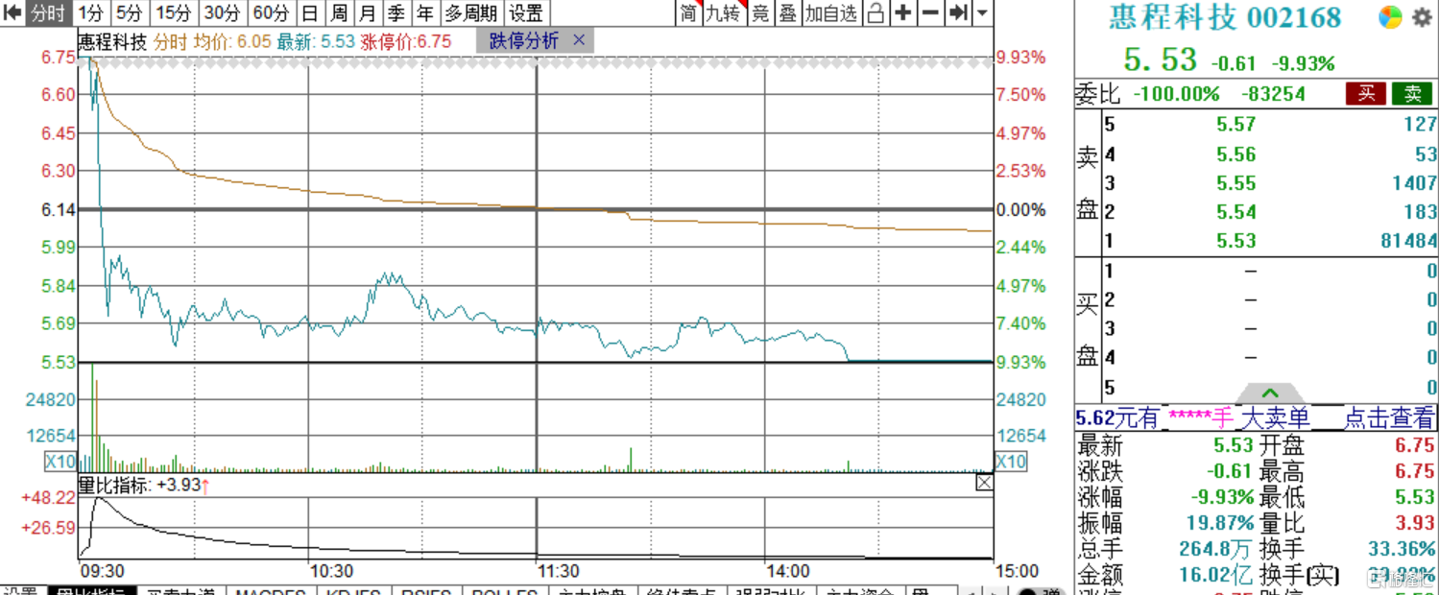Switch to the 1分 period
The width and height of the screenshot is (1439, 595).
[91, 13]
